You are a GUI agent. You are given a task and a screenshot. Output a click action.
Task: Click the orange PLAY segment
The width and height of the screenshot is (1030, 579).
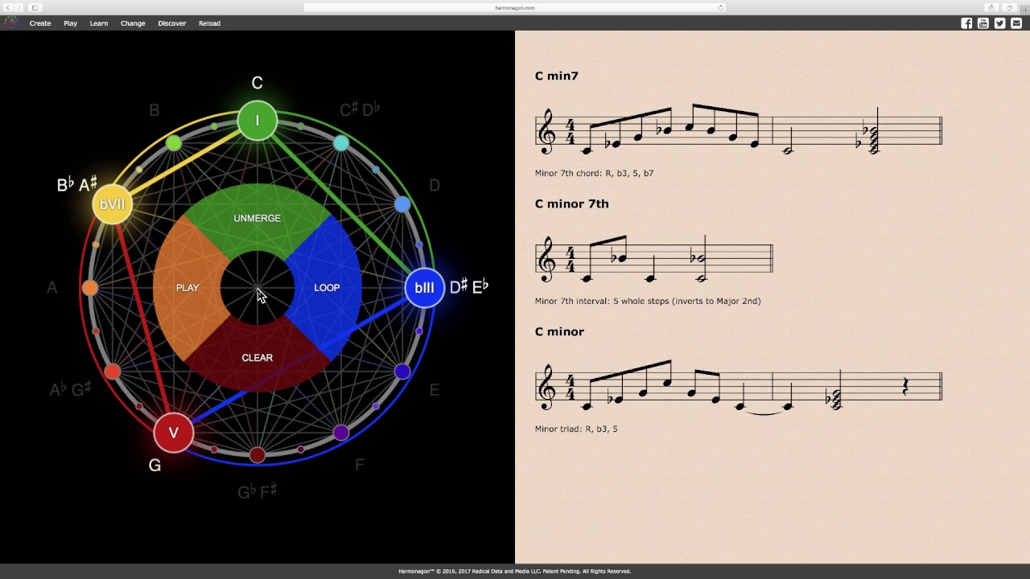[x=187, y=288]
